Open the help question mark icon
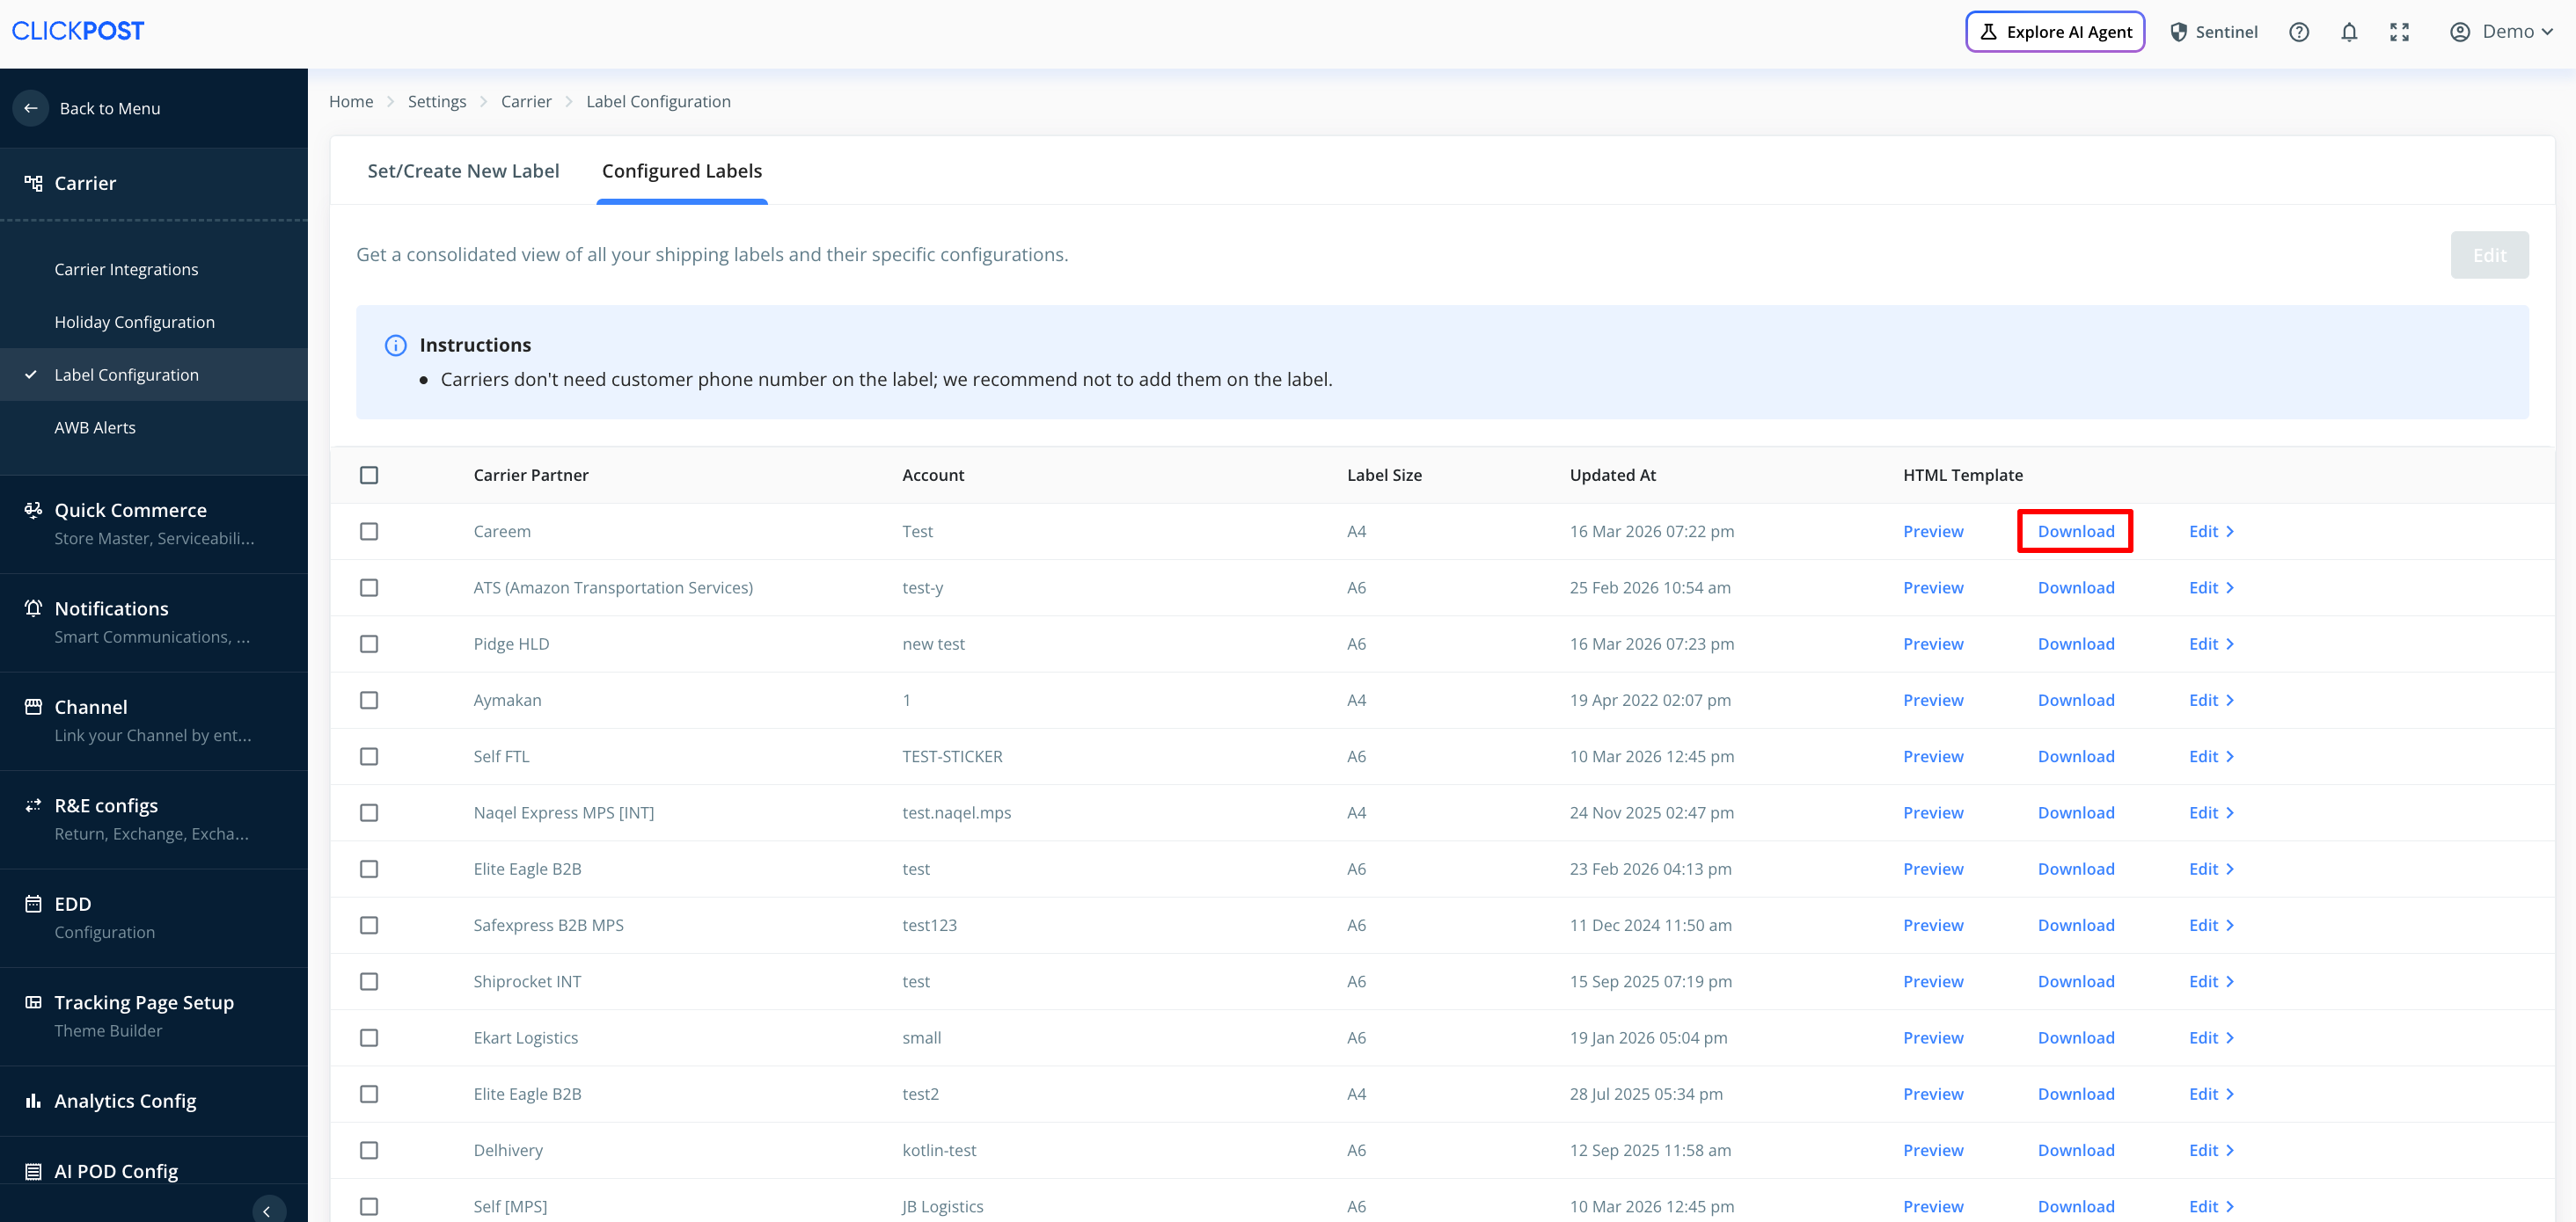 click(x=2298, y=32)
